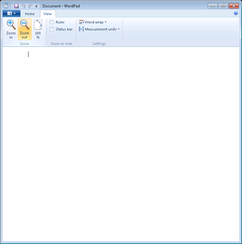
Task: Click the Zoom out magnifier button
Action: tap(25, 29)
